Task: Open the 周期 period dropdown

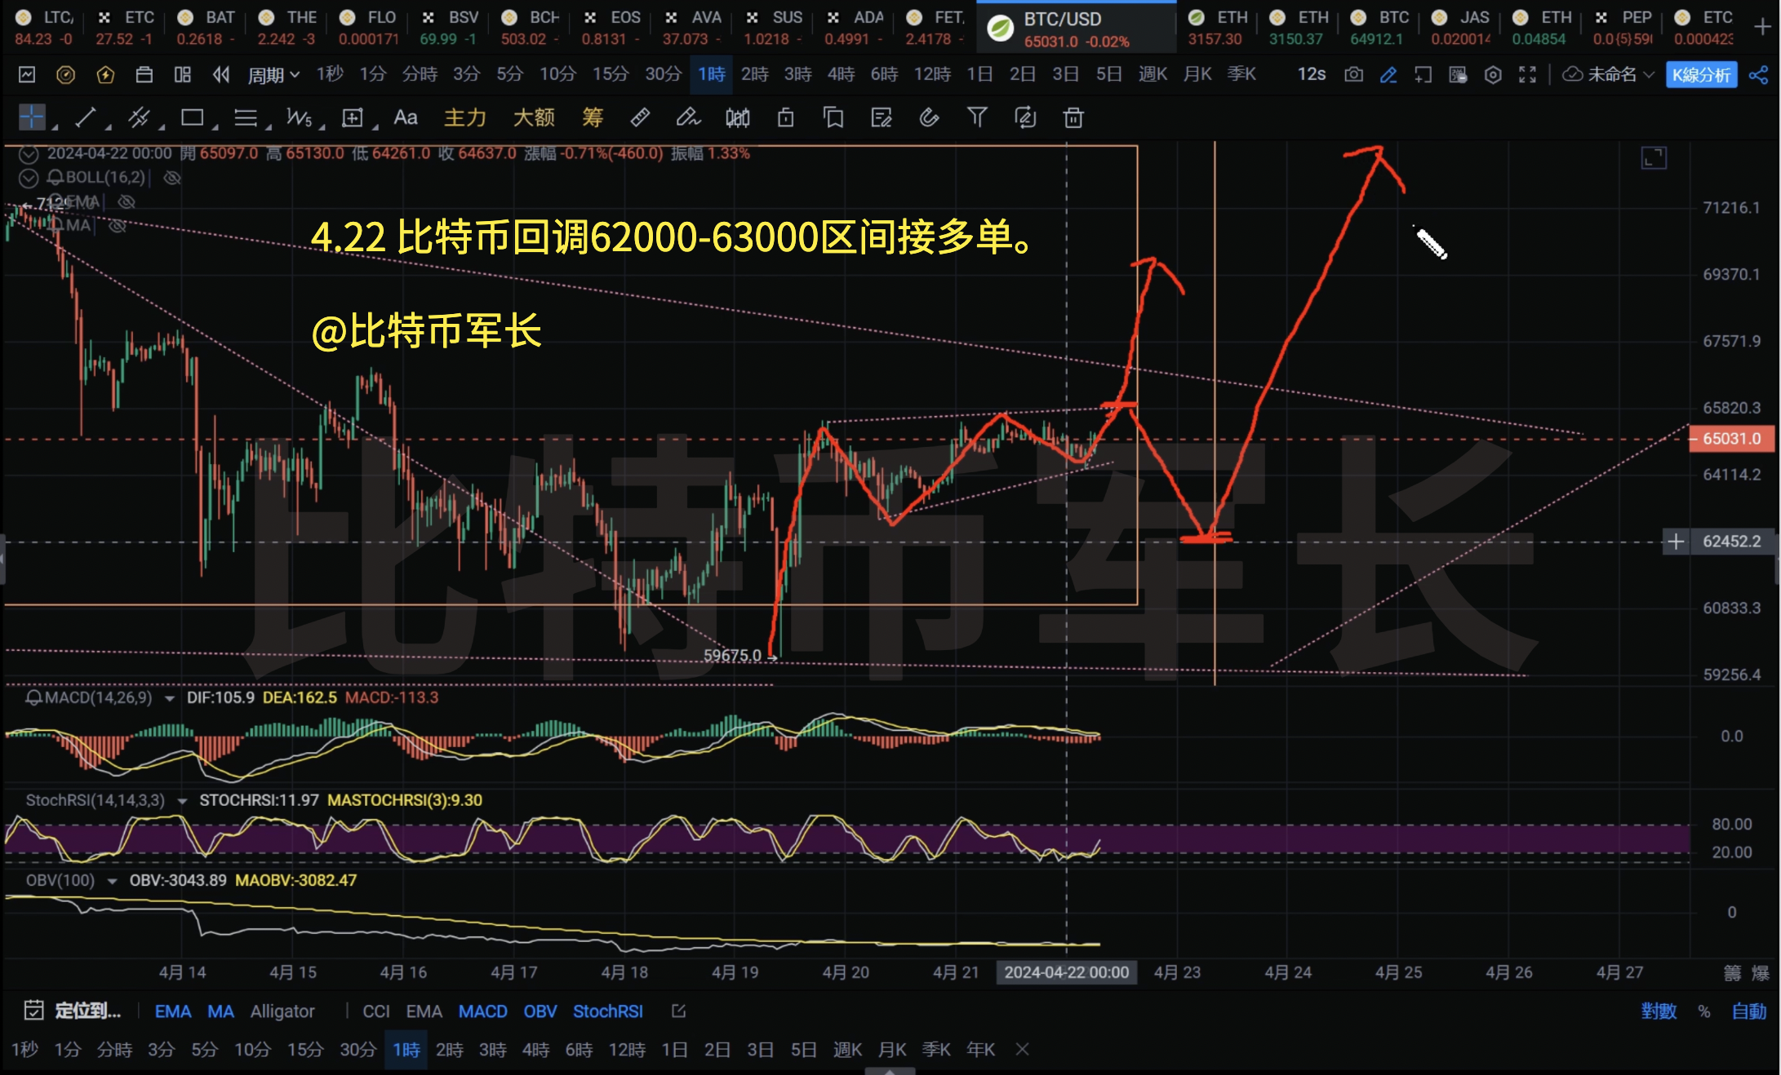Action: coord(273,75)
